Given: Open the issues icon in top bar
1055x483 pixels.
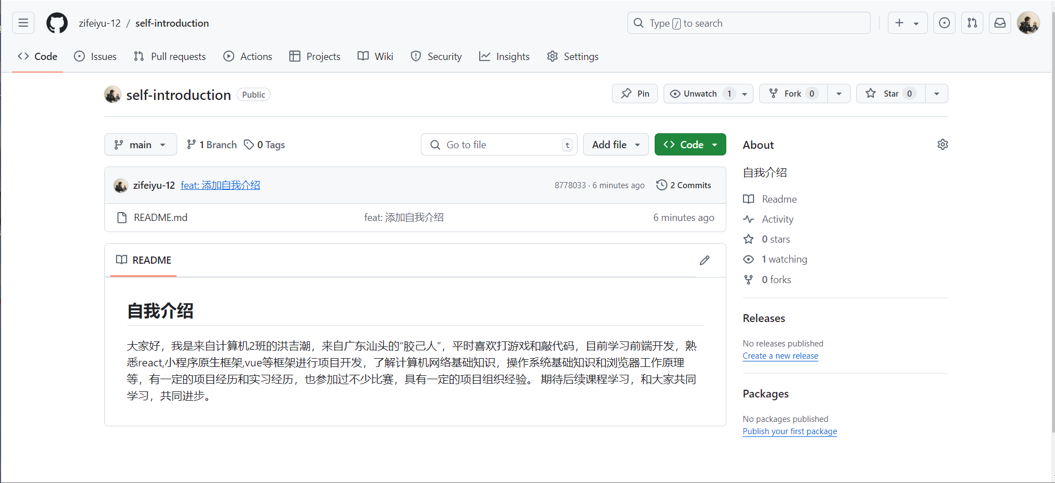Looking at the screenshot, I should point(945,23).
